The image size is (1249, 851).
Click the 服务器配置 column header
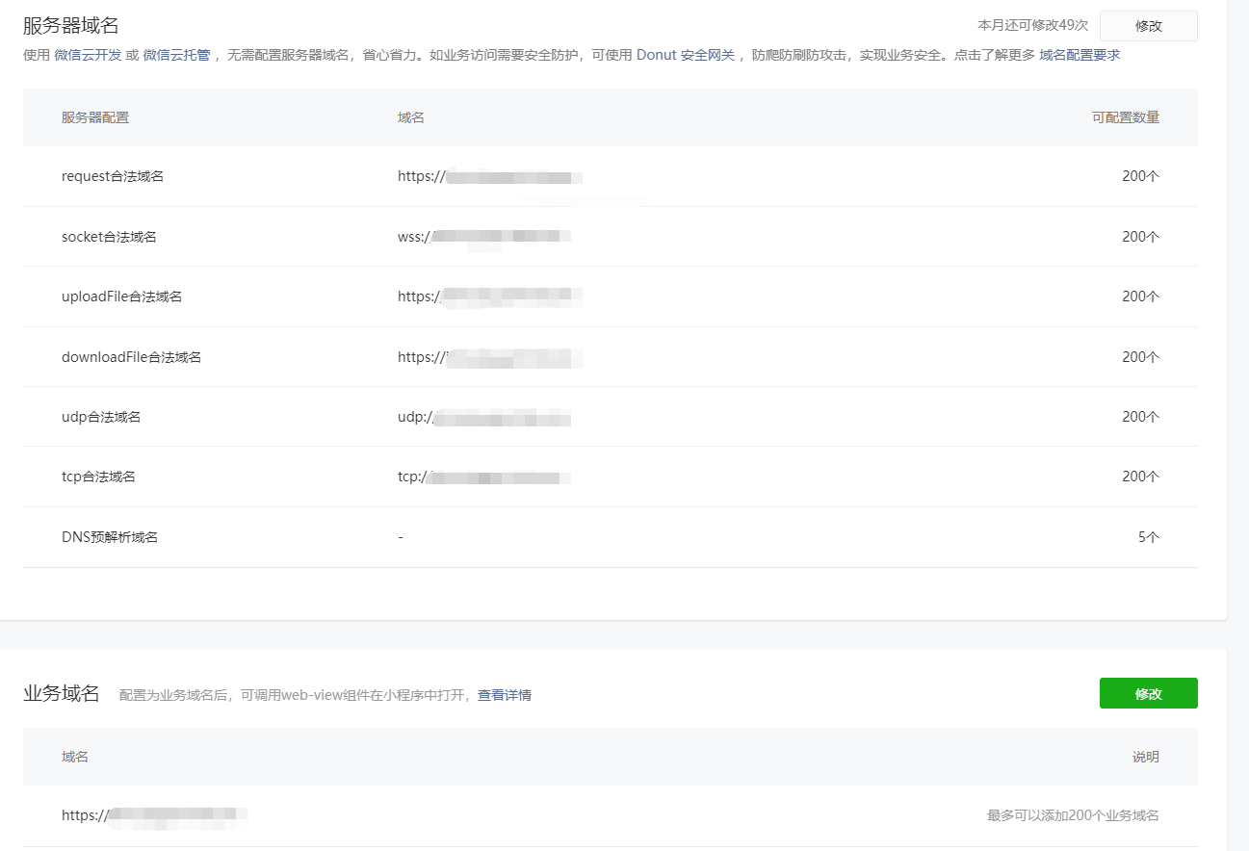[95, 117]
